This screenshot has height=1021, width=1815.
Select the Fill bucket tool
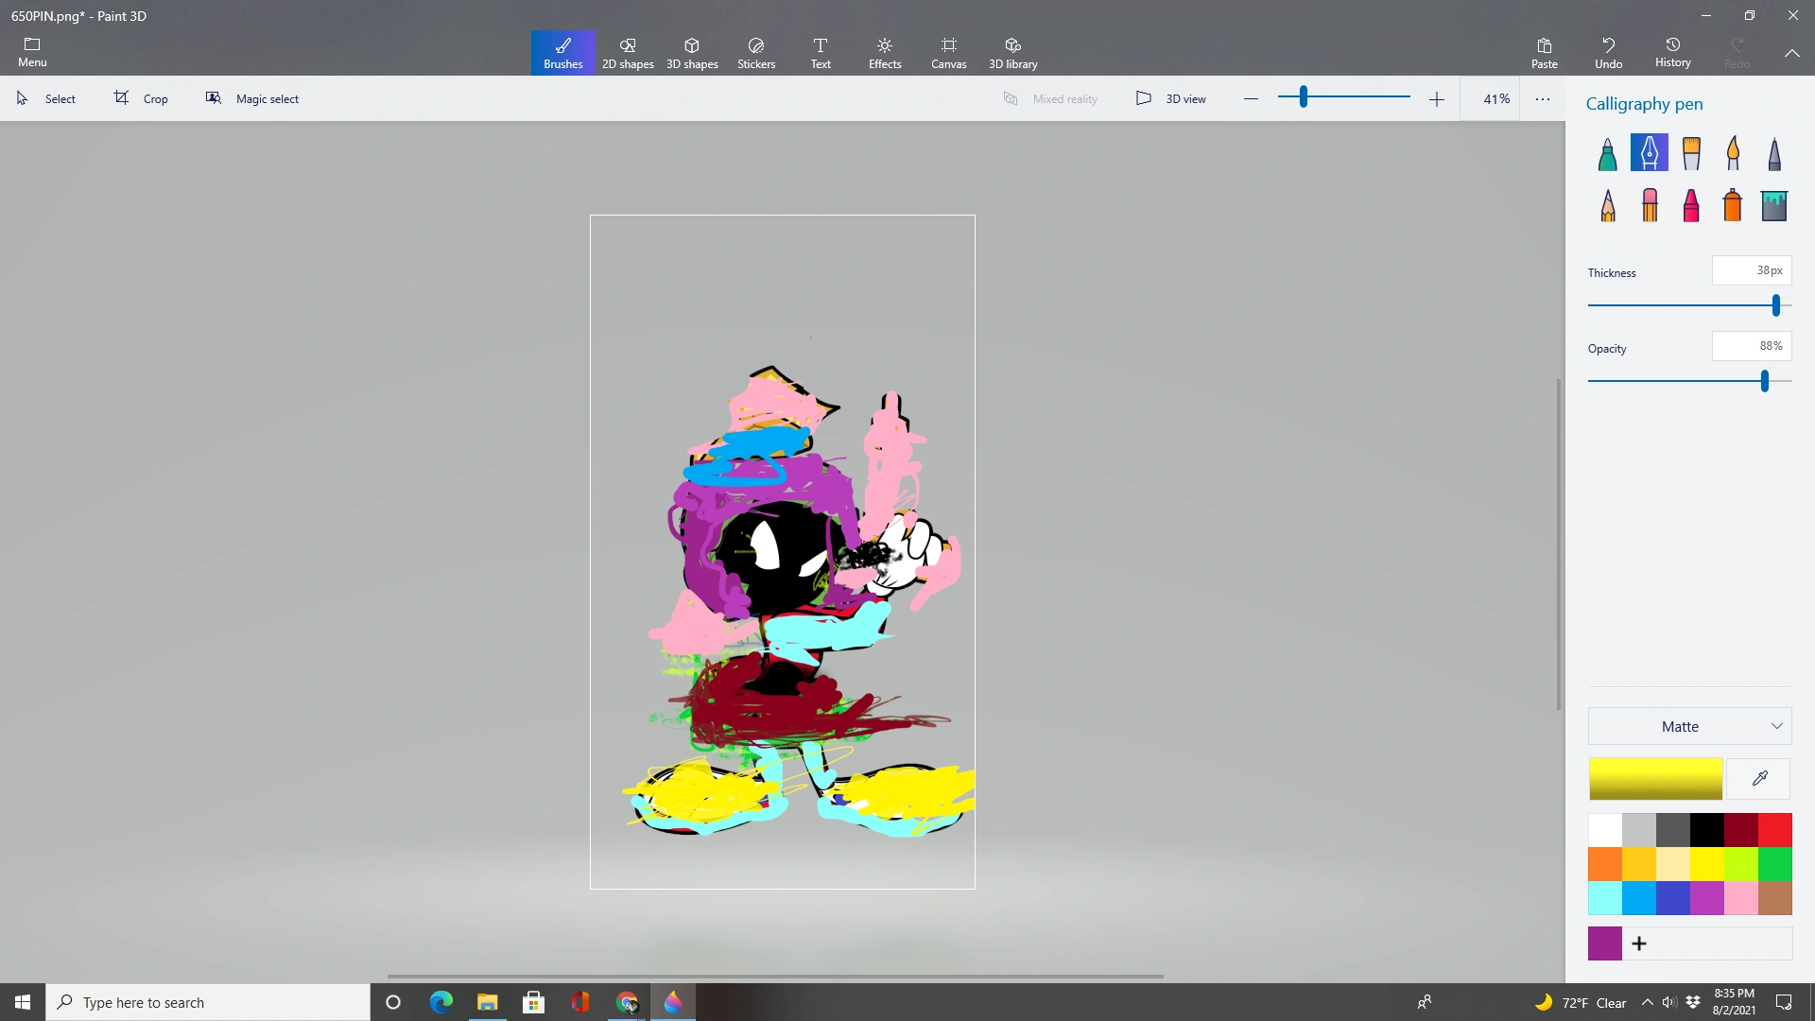[x=1775, y=205]
